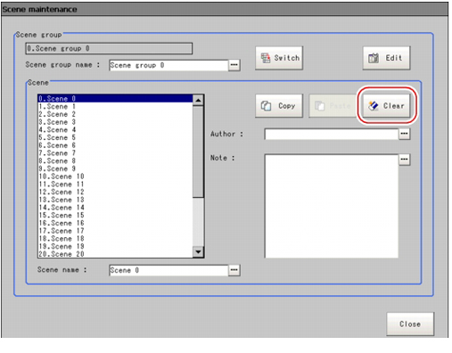The height and width of the screenshot is (353, 452).
Task: Click the Close button
Action: click(410, 324)
